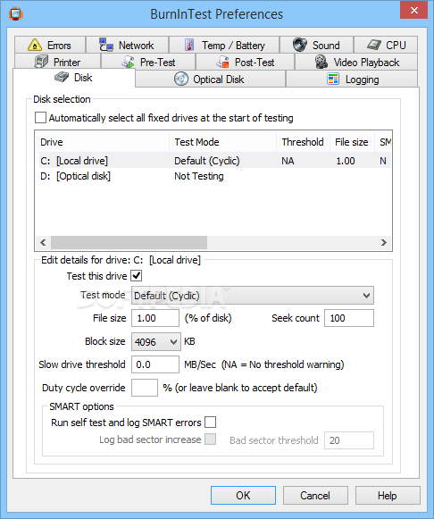Open the Errors tab
Image resolution: width=434 pixels, height=519 pixels.
point(50,45)
